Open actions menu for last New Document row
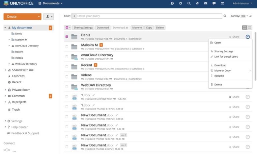257x154 pixels. click(248, 147)
